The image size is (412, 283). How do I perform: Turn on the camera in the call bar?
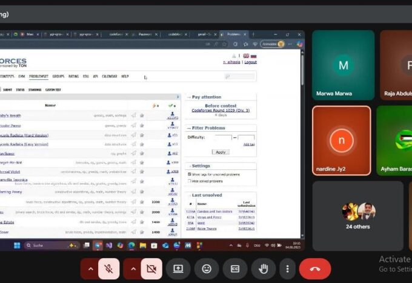(x=151, y=268)
